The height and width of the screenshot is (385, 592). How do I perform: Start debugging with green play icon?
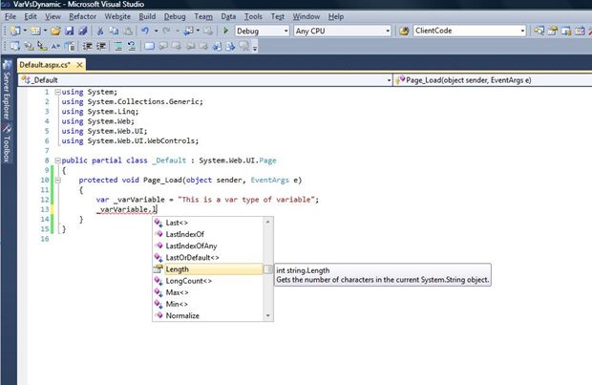coord(225,32)
